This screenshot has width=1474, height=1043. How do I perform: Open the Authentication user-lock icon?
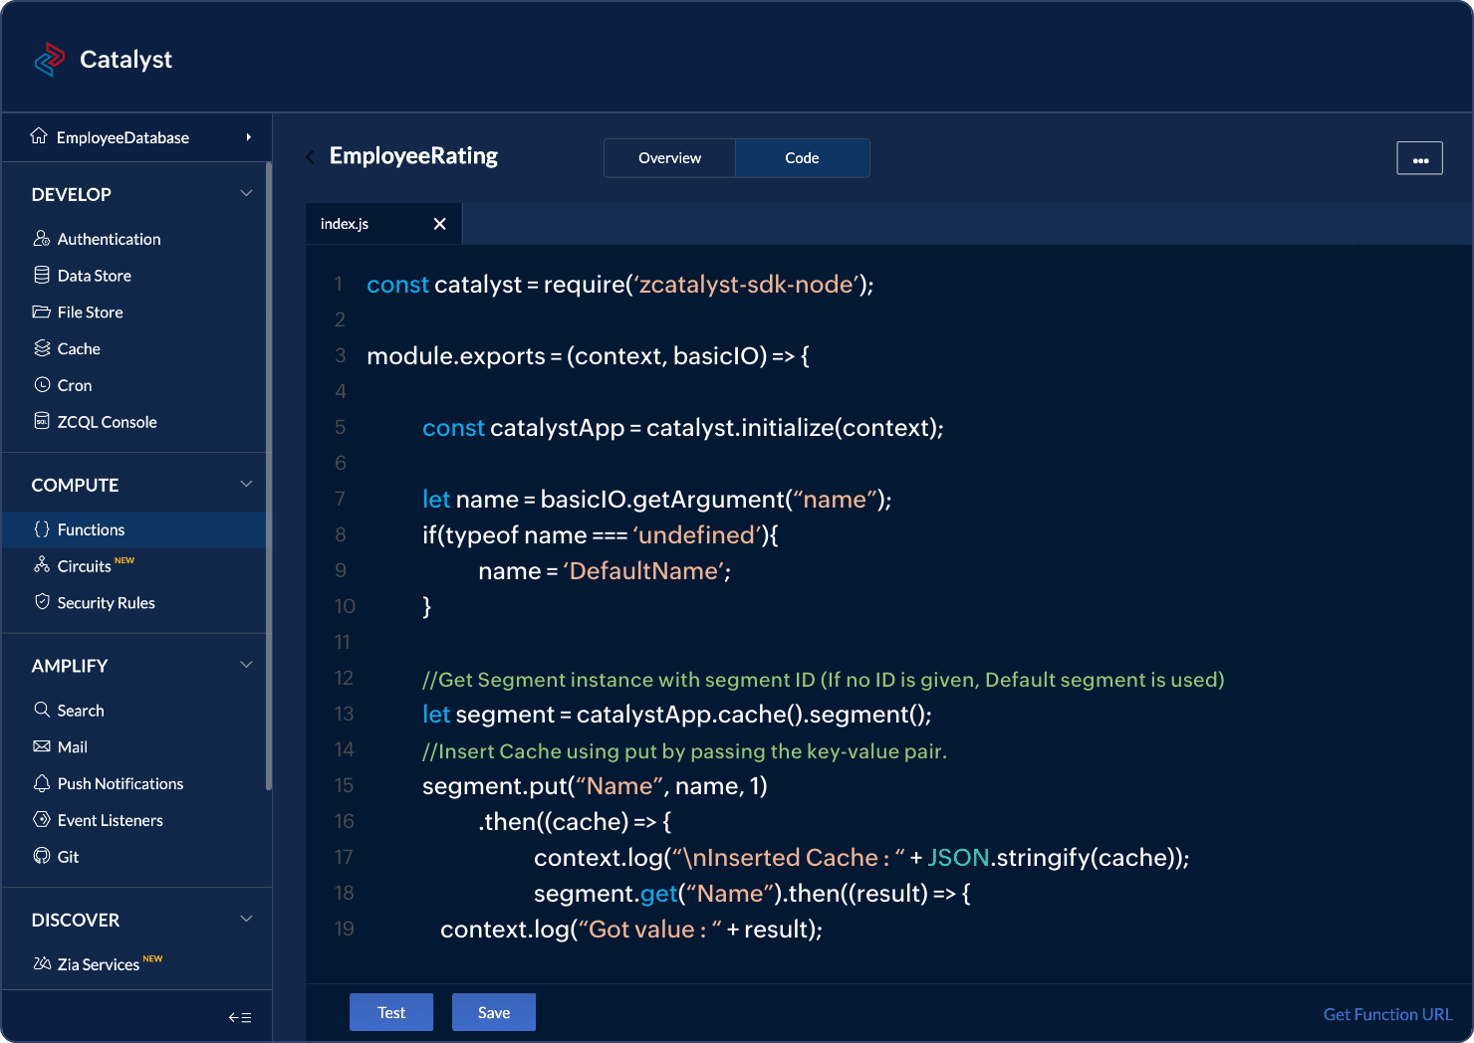(x=42, y=238)
